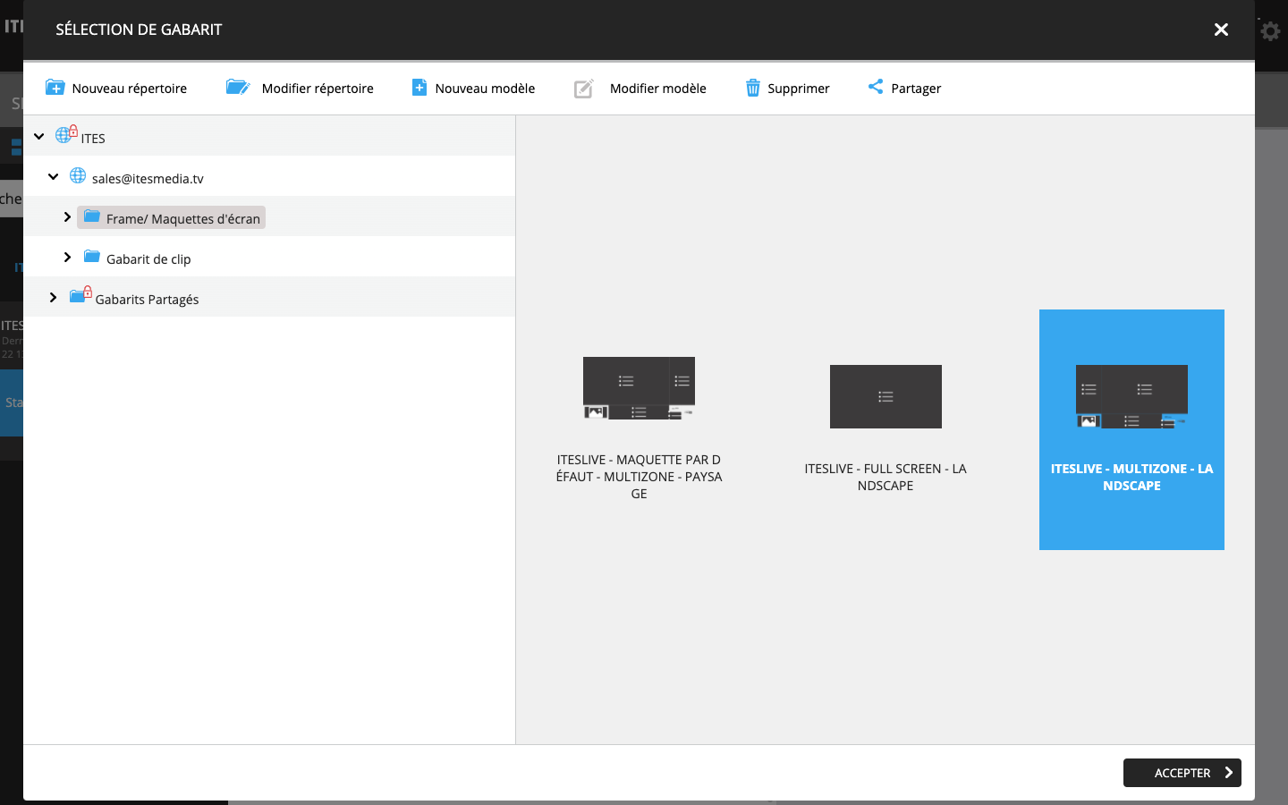This screenshot has height=805, width=1288.
Task: Expand the Frame/ Maquettes d'écran folder
Action: (67, 217)
